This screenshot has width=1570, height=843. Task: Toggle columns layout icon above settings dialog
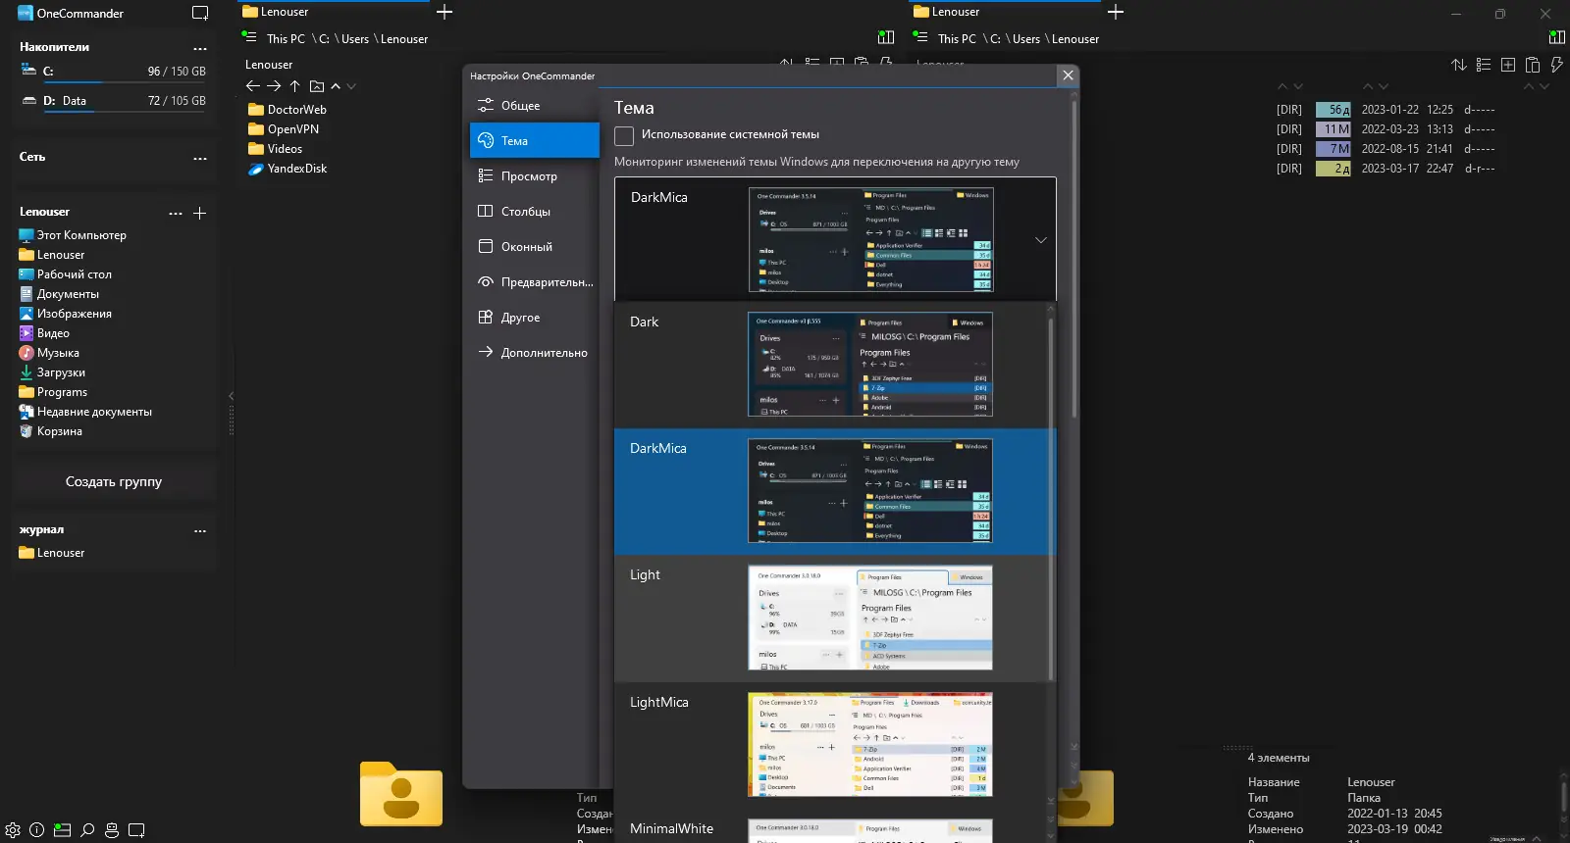(x=886, y=37)
